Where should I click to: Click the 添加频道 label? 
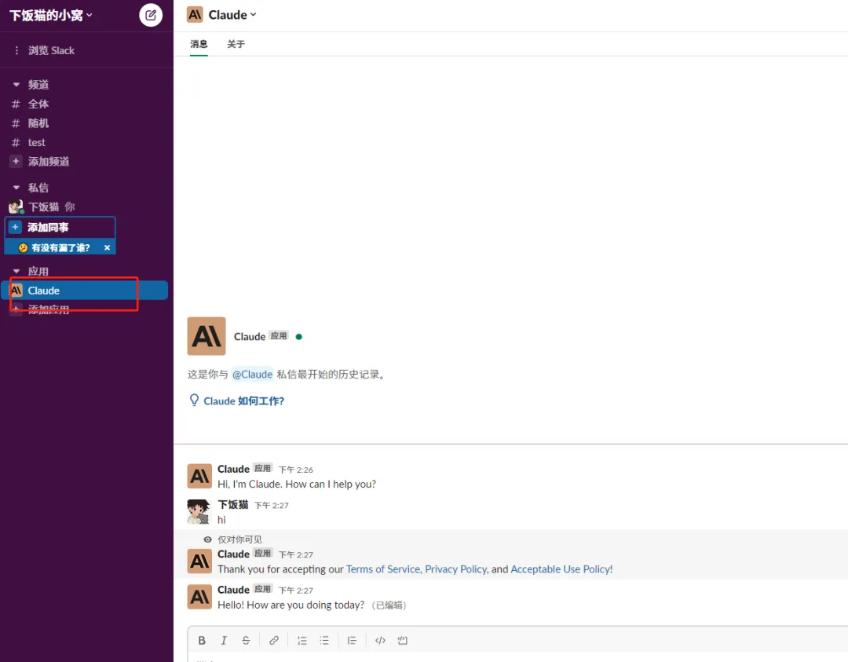coord(49,161)
